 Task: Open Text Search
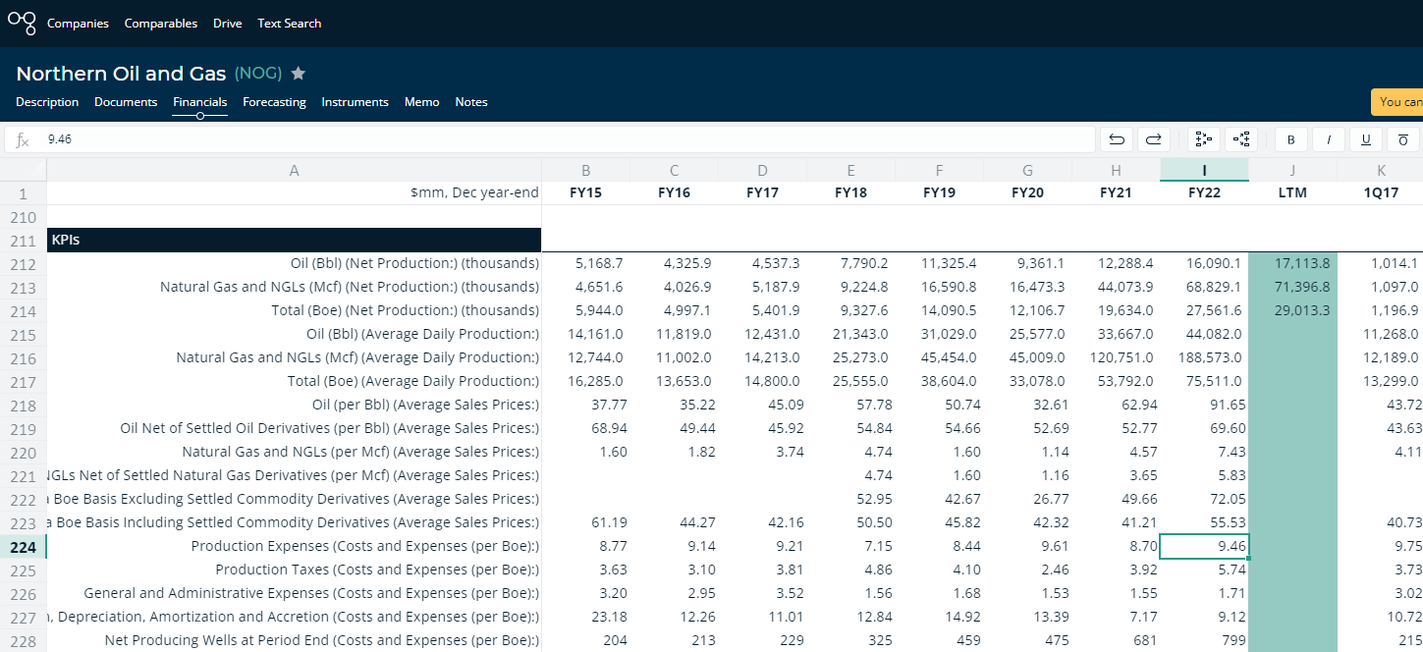pos(290,24)
